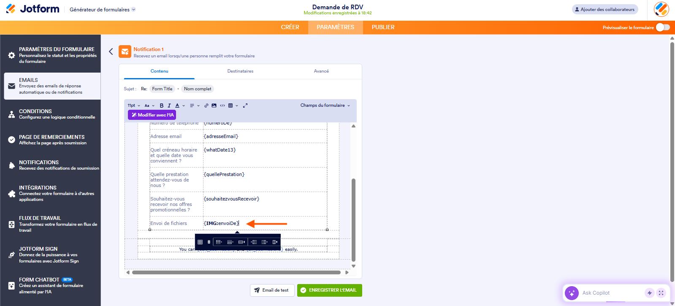Screen dimensions: 675x306
Task: Open the Intégrations sidebar section
Action: pos(52,193)
